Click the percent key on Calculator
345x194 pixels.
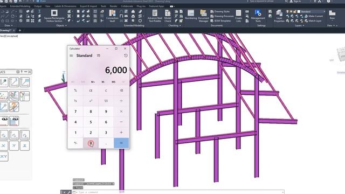[x=75, y=91]
